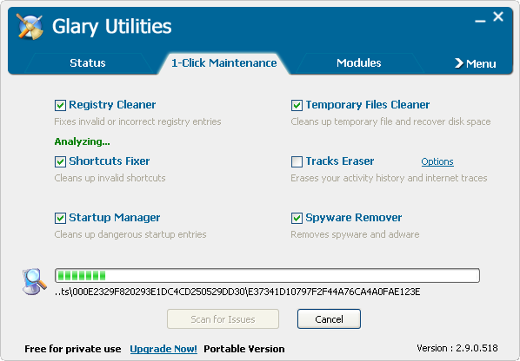Click the Spyware Remover label
Screen dimensions: 520x361
click(353, 218)
